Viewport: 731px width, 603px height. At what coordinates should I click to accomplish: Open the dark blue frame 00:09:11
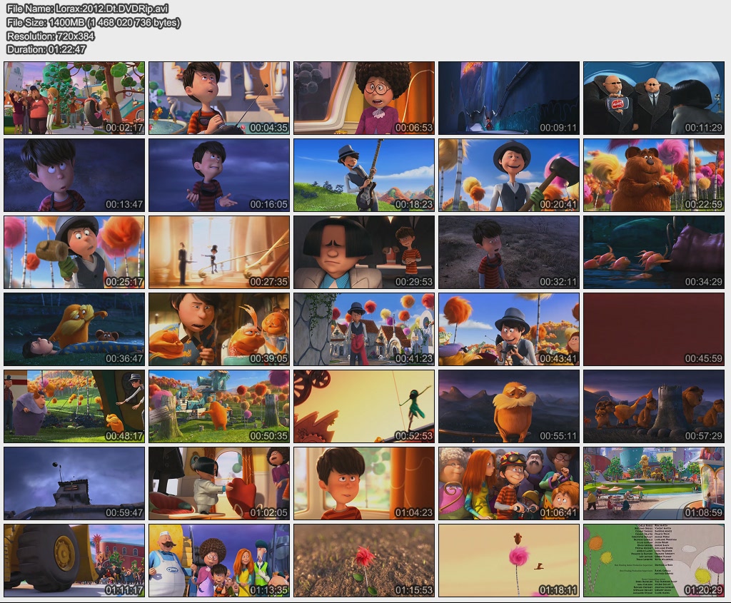pos(509,98)
